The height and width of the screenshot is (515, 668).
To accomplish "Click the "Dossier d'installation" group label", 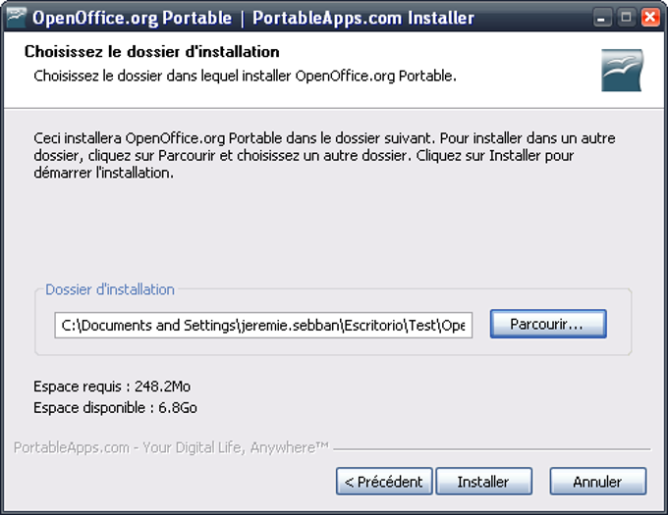I will click(x=110, y=289).
